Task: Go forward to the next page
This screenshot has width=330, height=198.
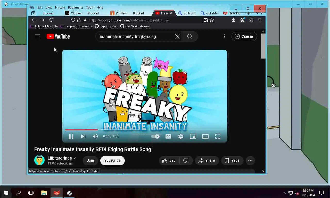Action: coord(43,20)
